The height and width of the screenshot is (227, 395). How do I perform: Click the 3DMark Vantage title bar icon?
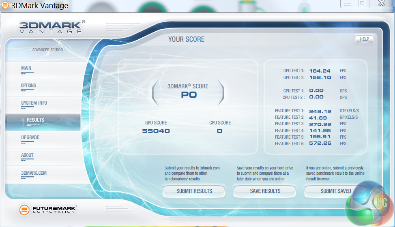point(5,5)
